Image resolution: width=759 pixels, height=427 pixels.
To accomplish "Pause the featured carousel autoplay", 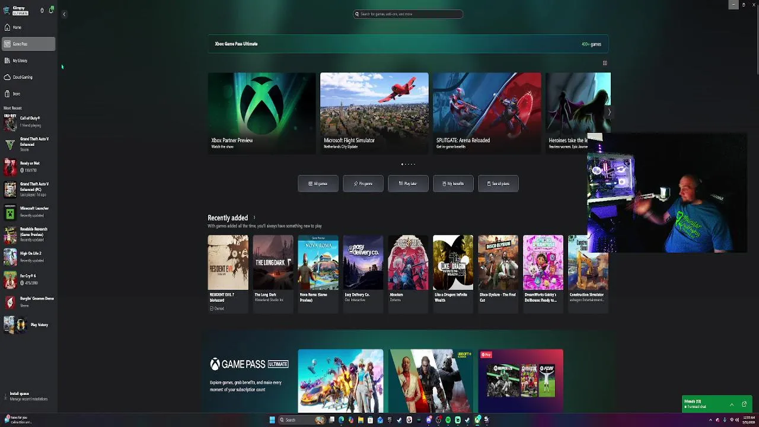I will (605, 63).
